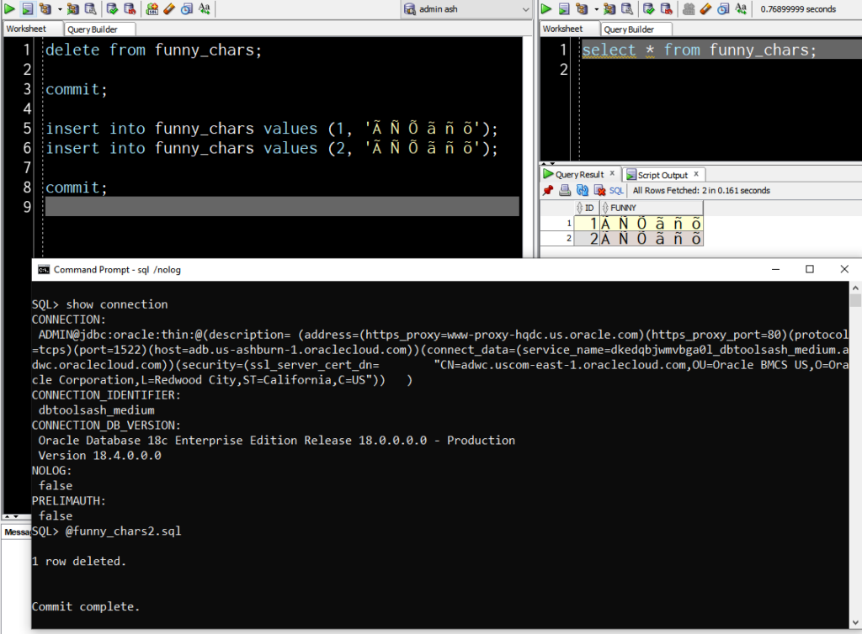The height and width of the screenshot is (634, 862).
Task: Click the Print icon in the Query Result toolbar
Action: click(x=565, y=191)
